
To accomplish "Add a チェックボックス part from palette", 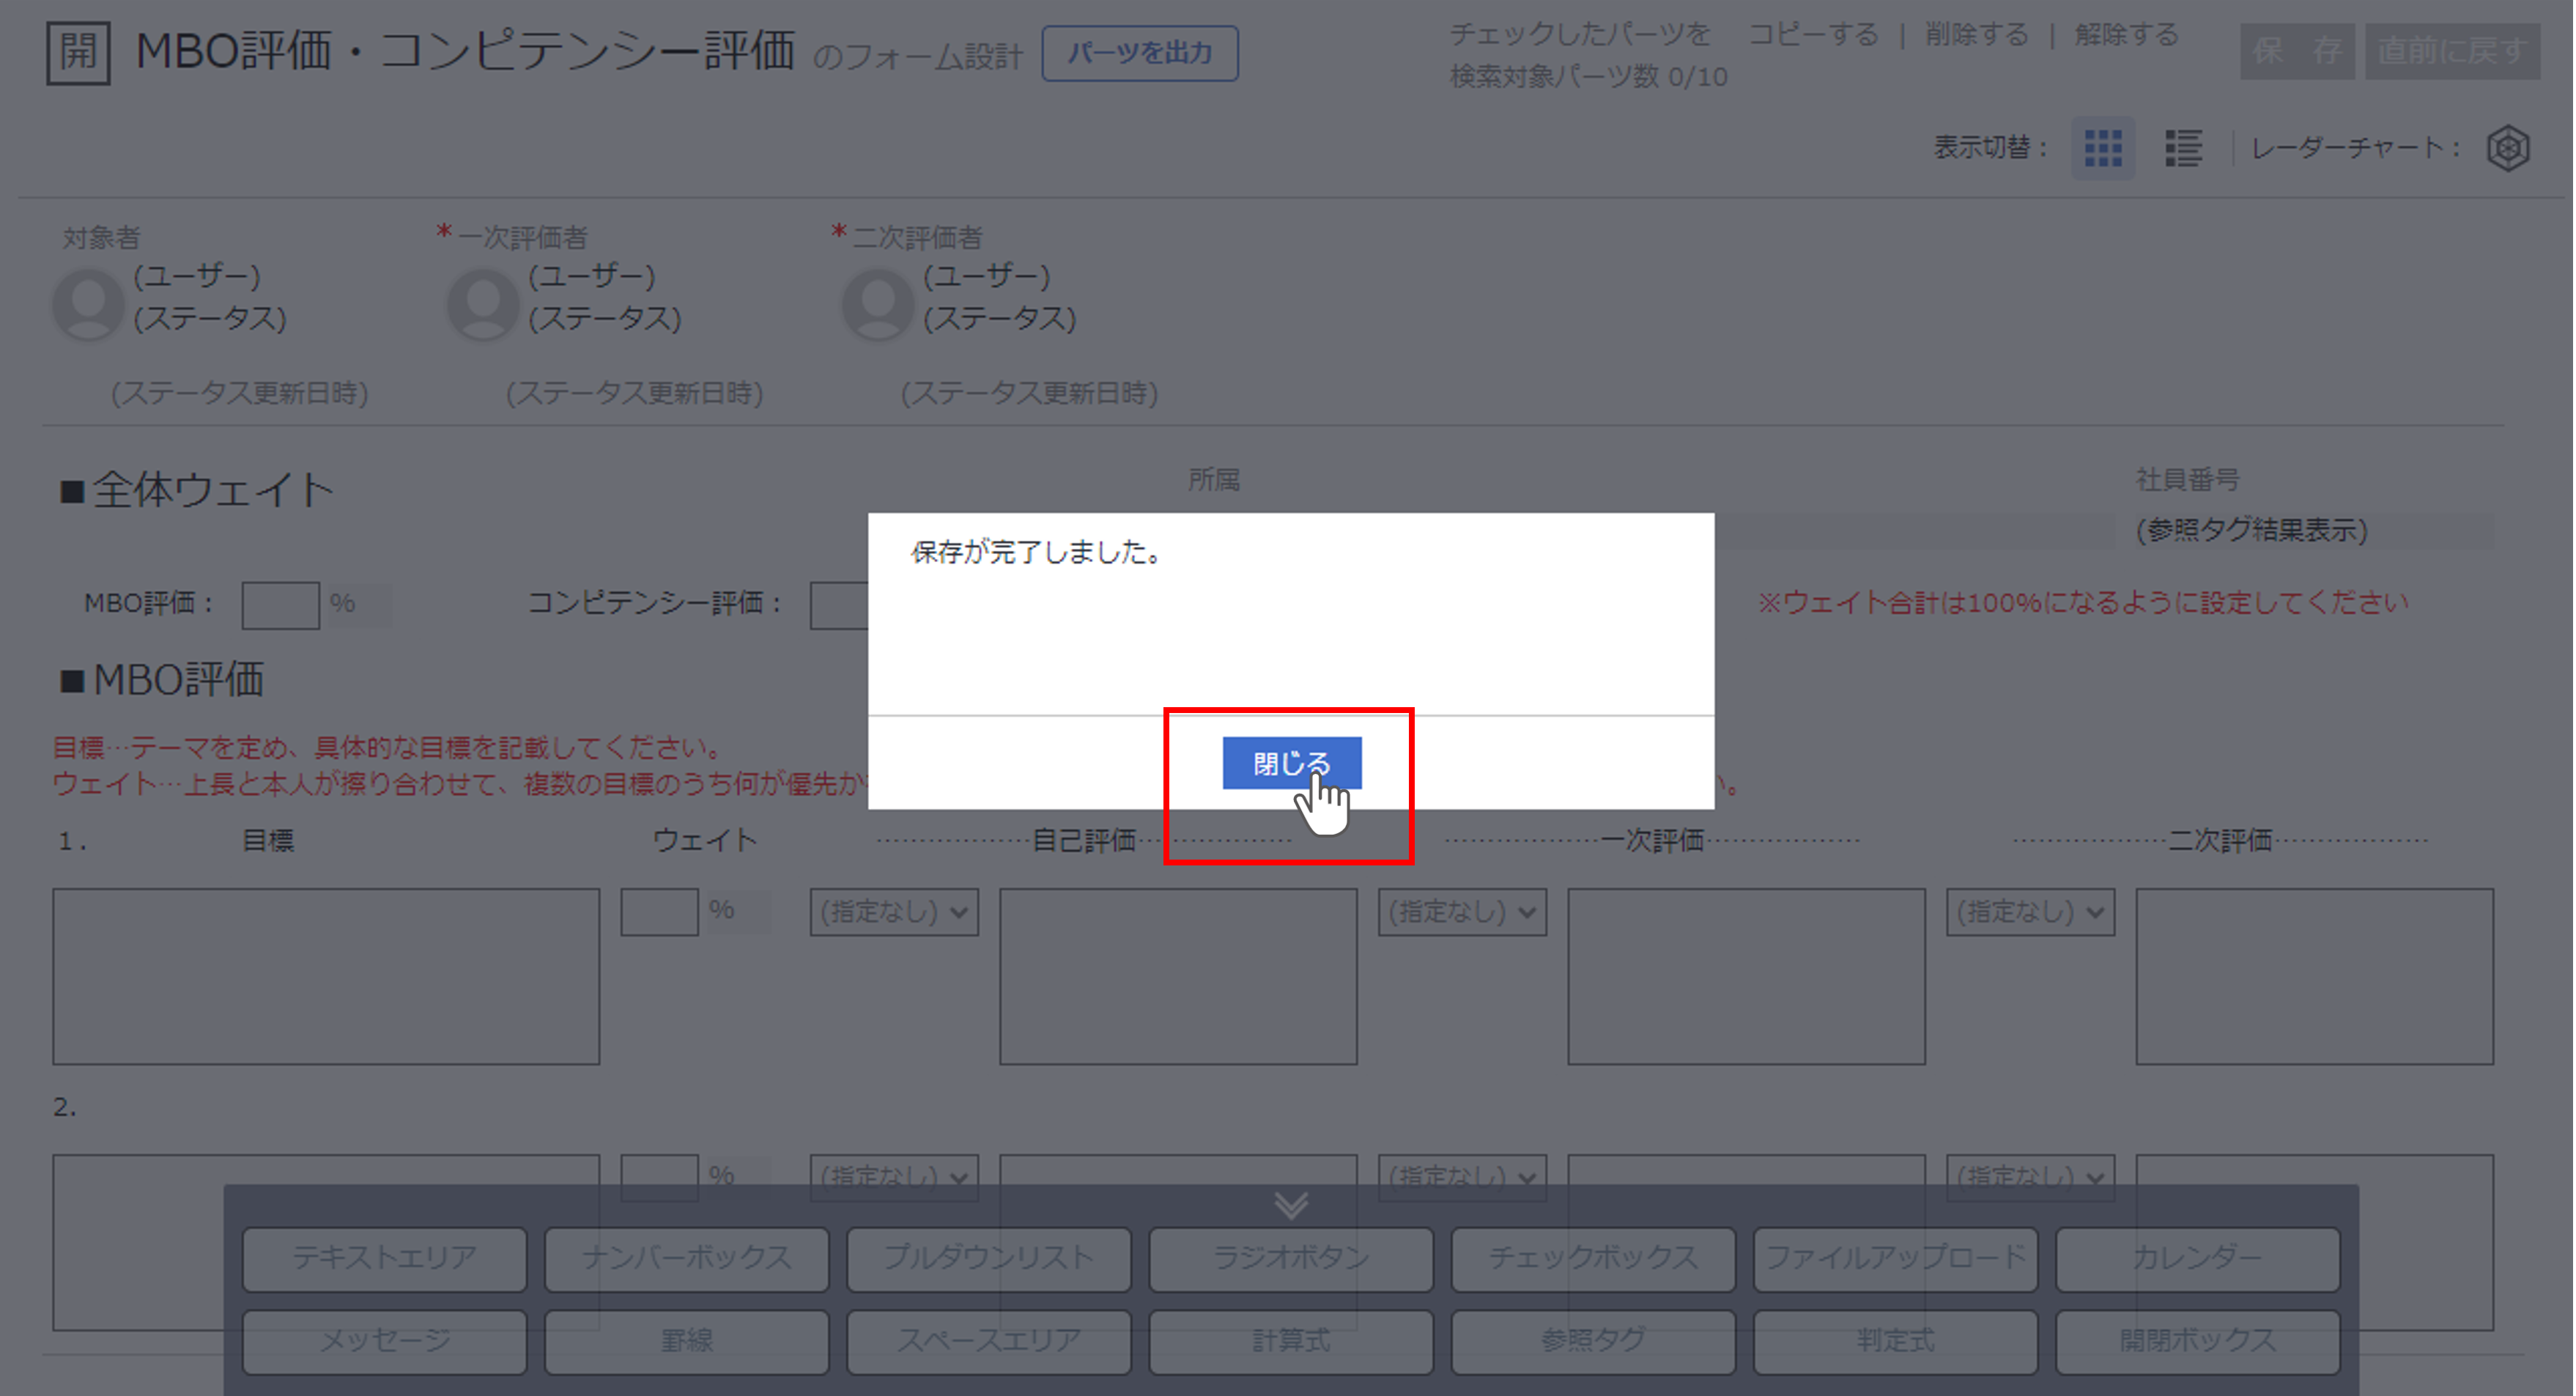I will 1593,1258.
